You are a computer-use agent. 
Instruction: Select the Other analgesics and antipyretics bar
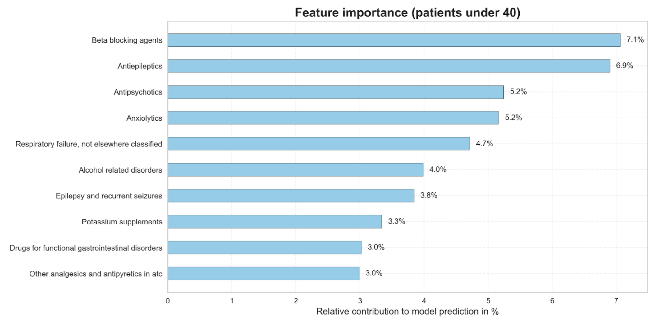[263, 274]
